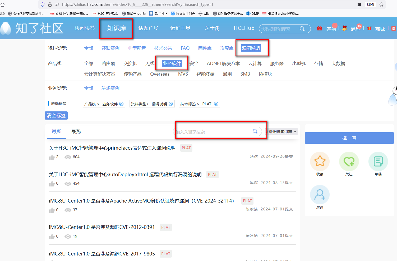The image size is (397, 261).
Task: Switch to the 最新 tab
Action: tap(57, 131)
